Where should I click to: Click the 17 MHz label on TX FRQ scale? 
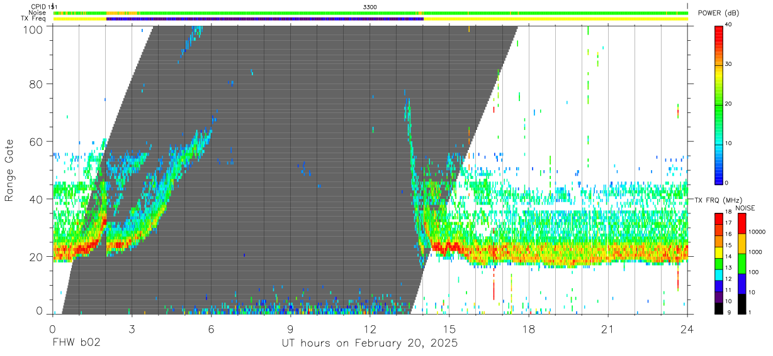coord(728,223)
